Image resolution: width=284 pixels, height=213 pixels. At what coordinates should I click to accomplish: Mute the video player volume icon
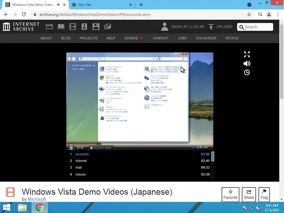[x=247, y=64]
